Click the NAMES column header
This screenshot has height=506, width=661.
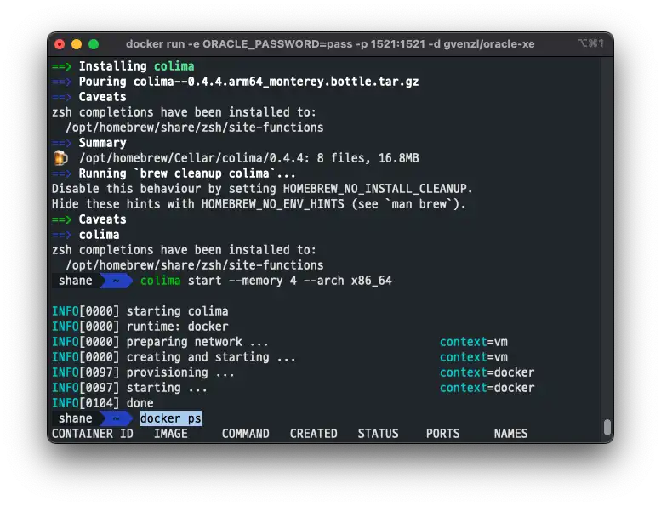(511, 434)
